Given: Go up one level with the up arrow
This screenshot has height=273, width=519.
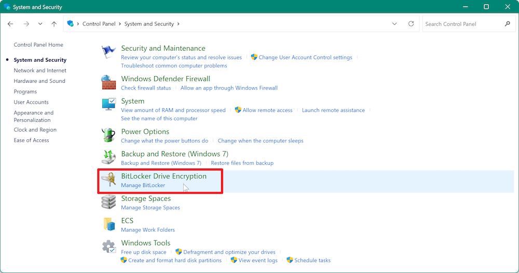Looking at the screenshot, I should click(54, 24).
